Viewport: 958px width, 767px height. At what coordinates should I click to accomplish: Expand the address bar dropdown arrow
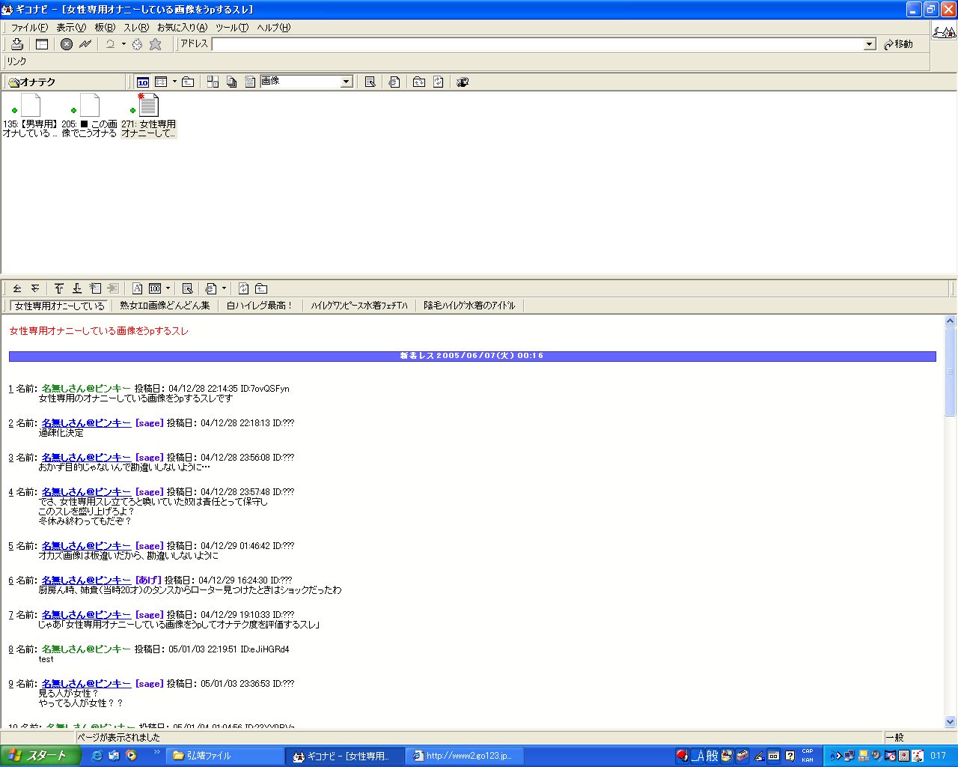pos(869,44)
